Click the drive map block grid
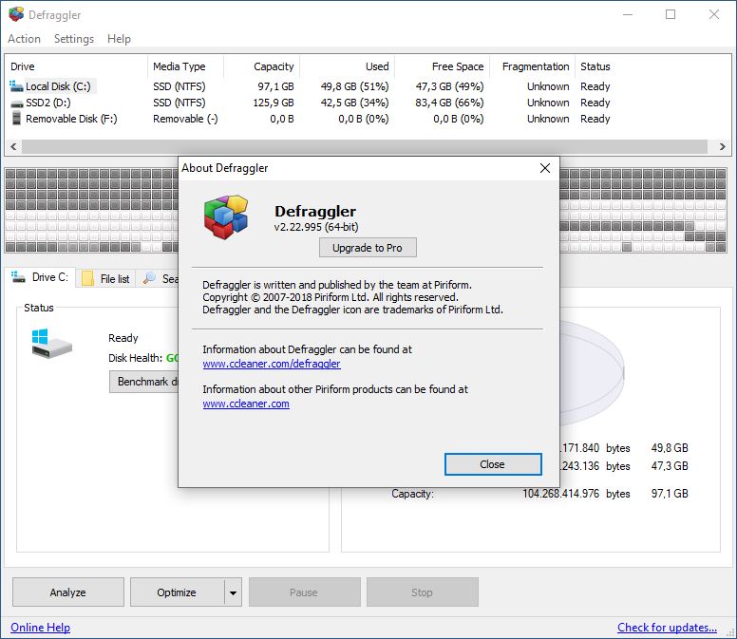Image resolution: width=737 pixels, height=639 pixels. (91, 211)
